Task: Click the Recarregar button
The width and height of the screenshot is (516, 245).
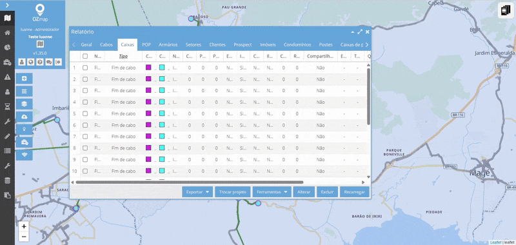Action: (x=354, y=192)
